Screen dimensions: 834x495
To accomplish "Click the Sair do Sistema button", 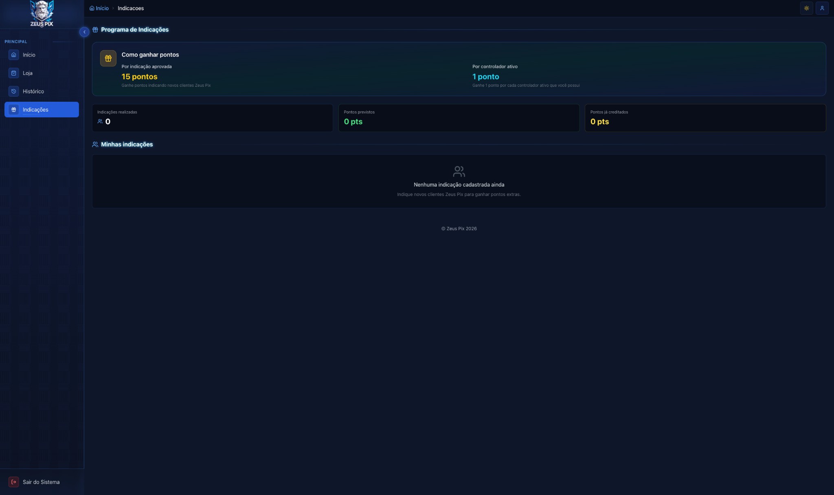I will tap(41, 482).
